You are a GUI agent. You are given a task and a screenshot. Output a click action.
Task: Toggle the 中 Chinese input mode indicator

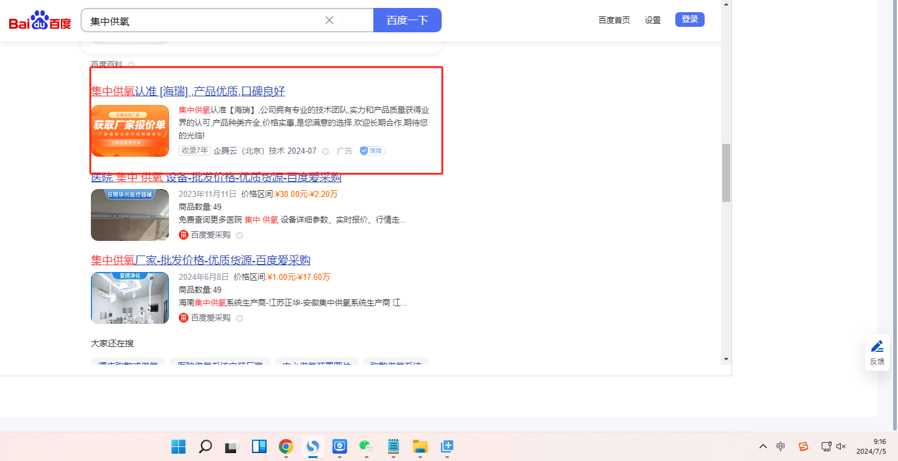point(780,446)
